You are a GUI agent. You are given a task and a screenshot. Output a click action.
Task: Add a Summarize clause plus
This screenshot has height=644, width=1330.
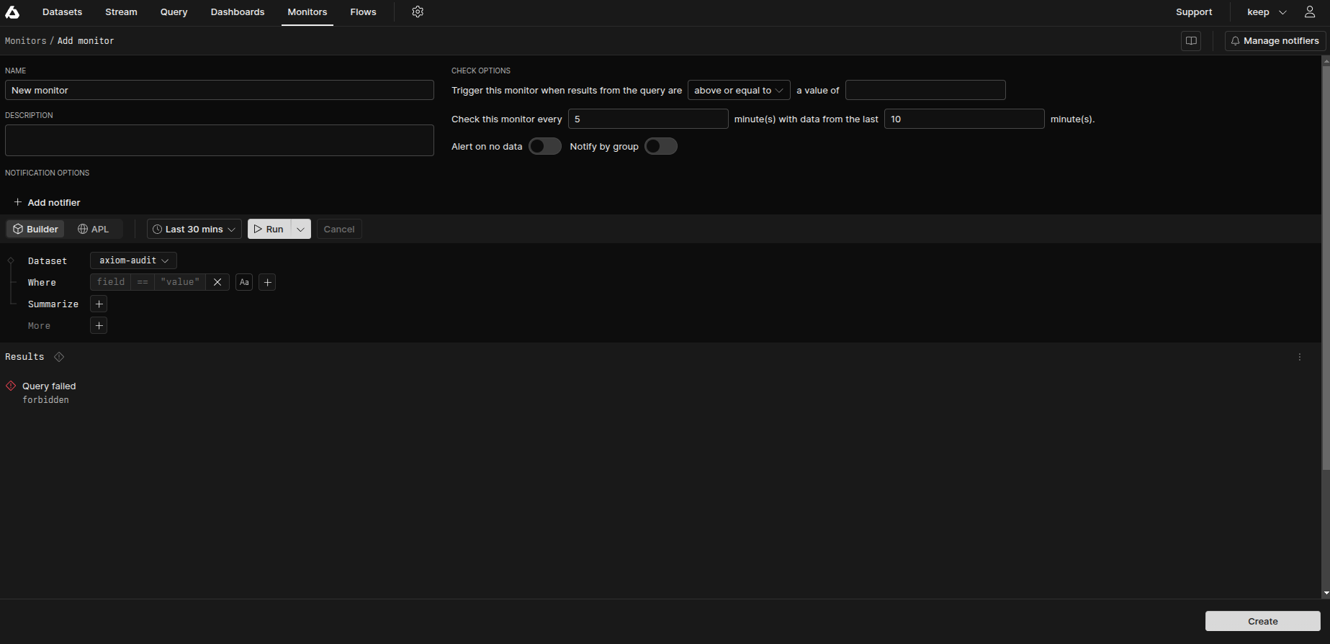99,304
